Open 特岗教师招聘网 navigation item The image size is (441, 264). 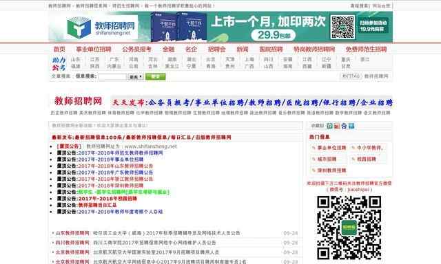pos(314,49)
